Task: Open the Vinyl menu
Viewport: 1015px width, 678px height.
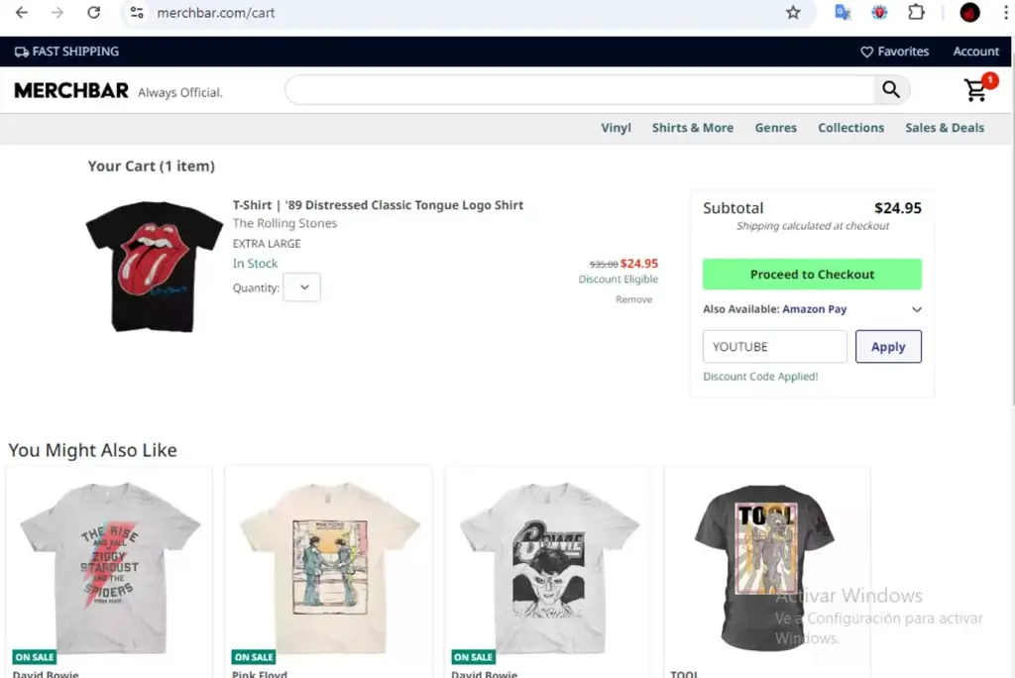Action: (x=616, y=128)
